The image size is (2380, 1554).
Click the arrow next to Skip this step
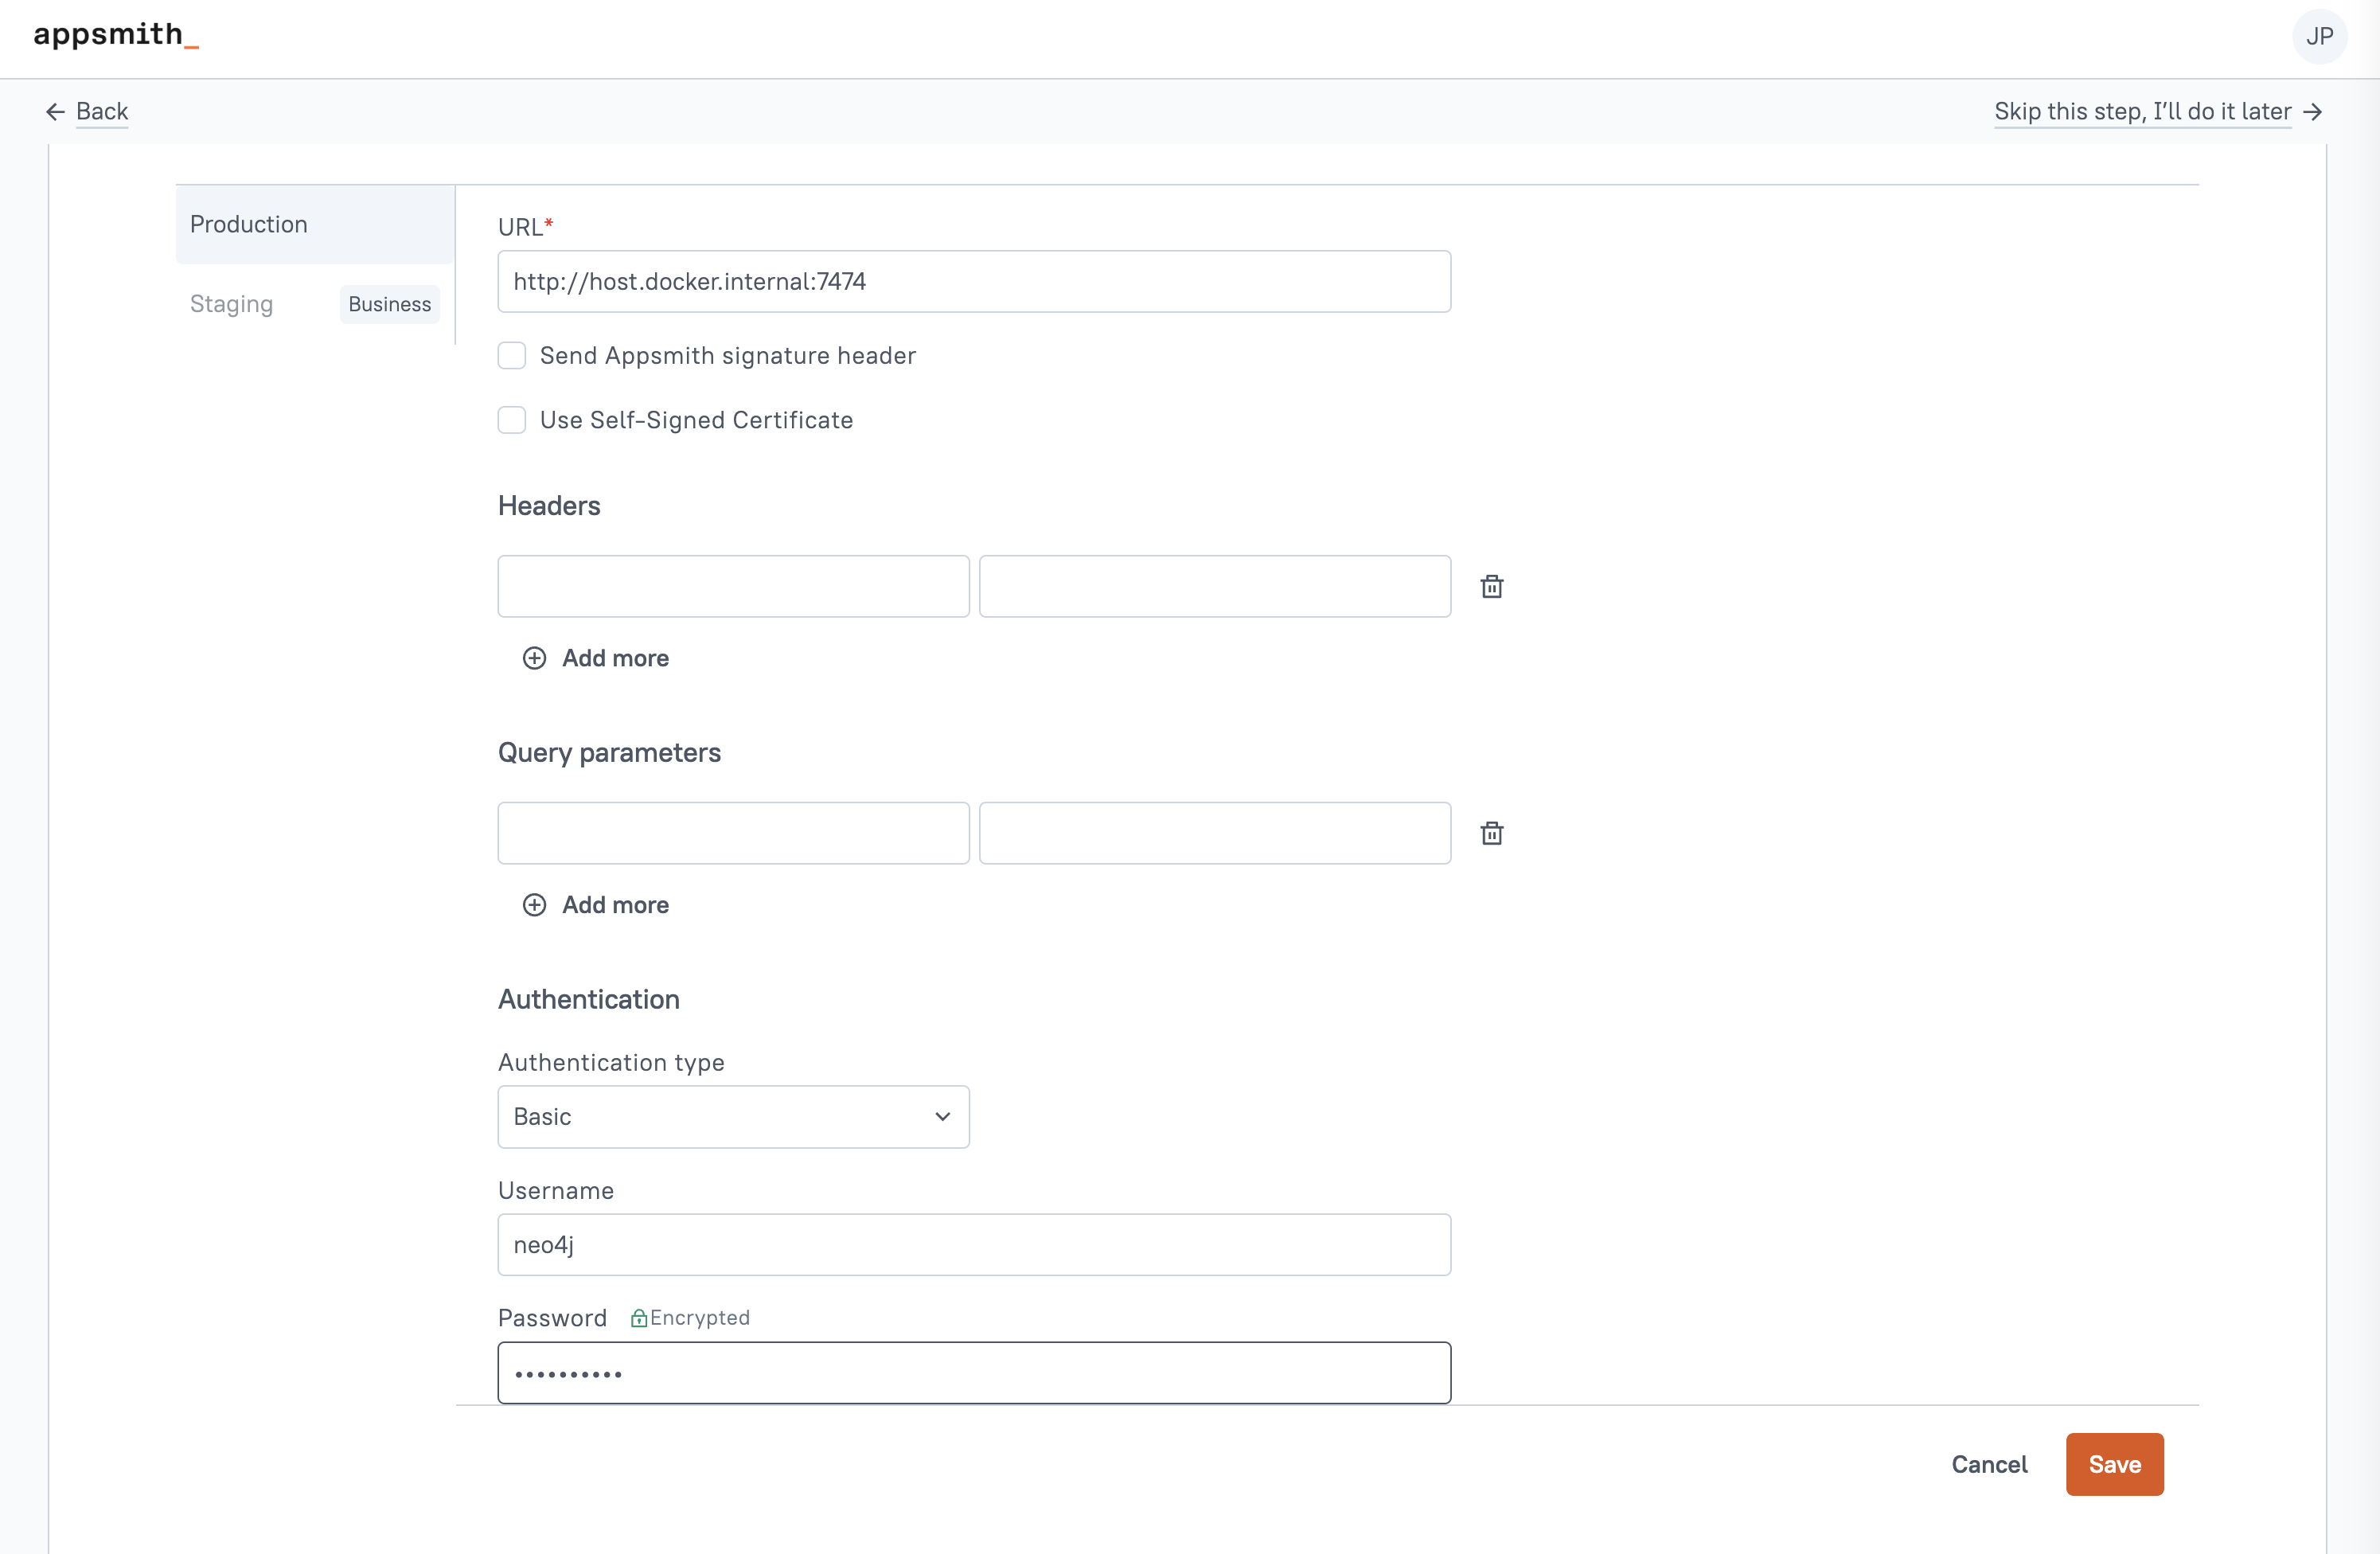[2313, 112]
